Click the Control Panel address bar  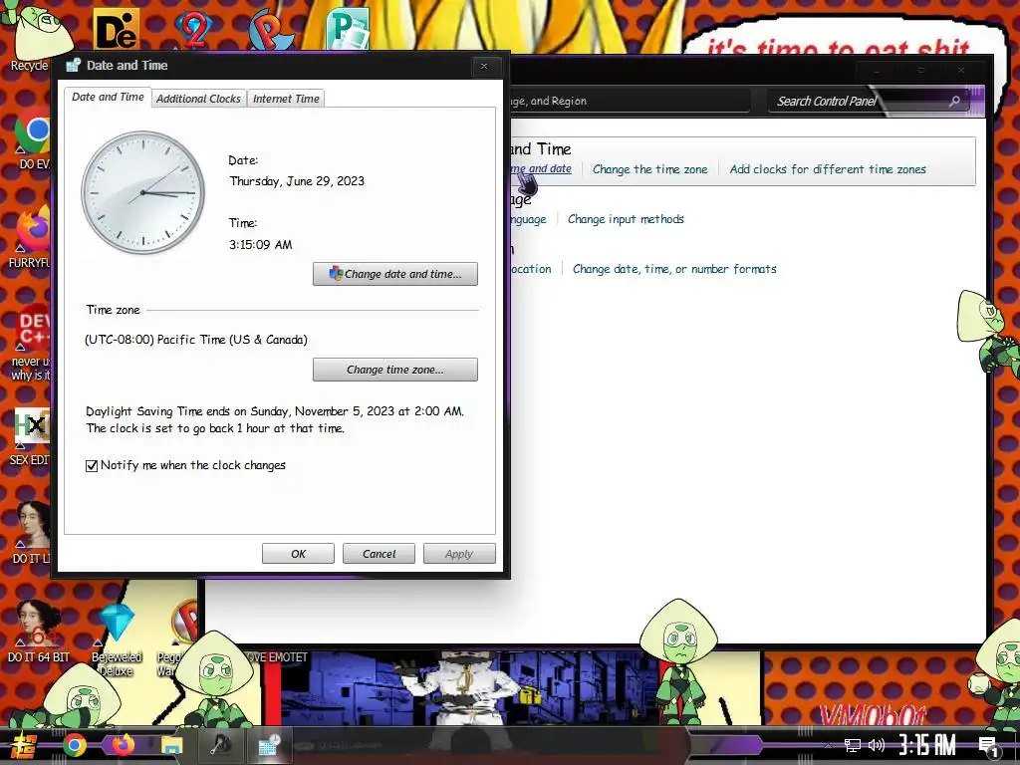[x=628, y=101]
